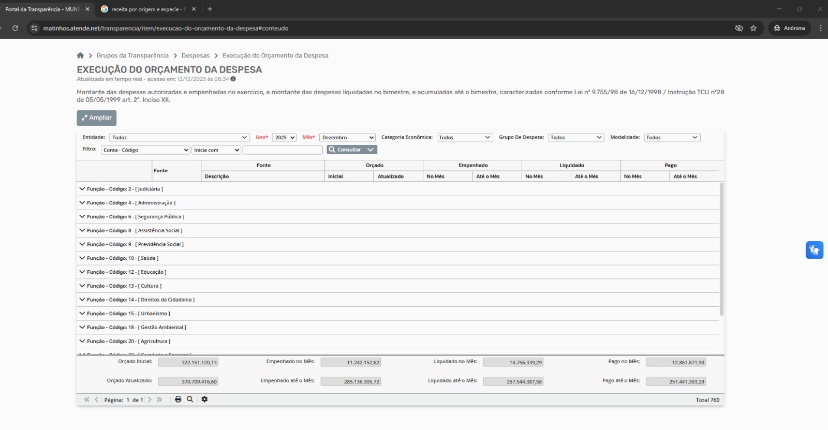Click the print icon in footer toolbar

(x=178, y=399)
